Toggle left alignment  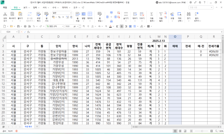[x=117, y=26]
